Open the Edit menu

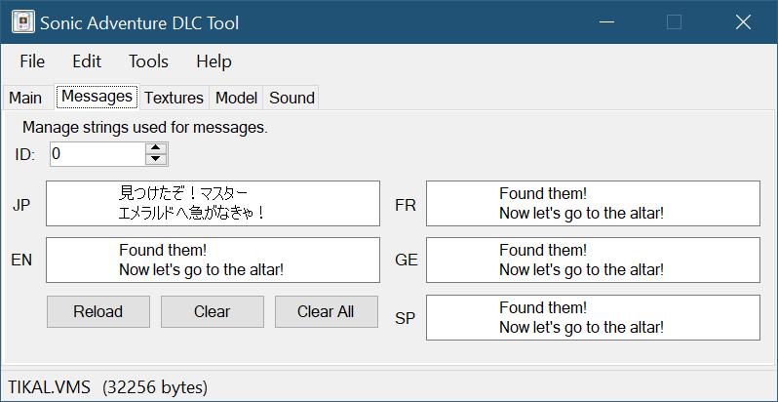tap(87, 61)
